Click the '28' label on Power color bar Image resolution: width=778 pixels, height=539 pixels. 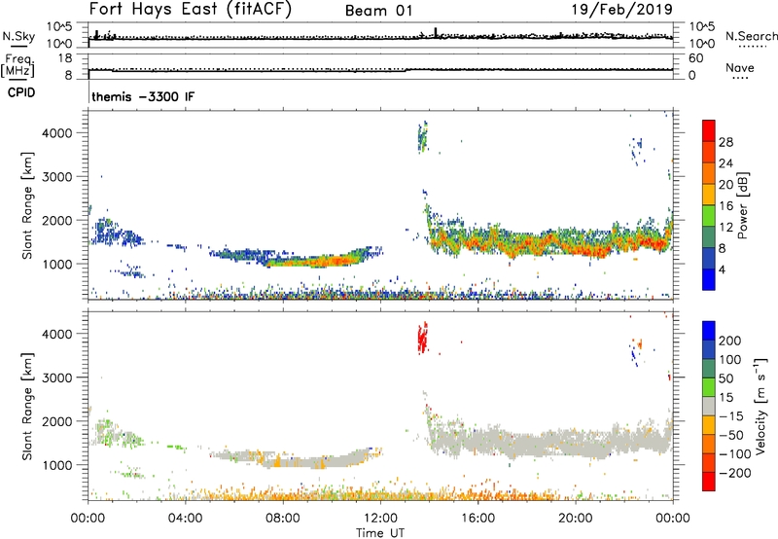click(x=725, y=142)
